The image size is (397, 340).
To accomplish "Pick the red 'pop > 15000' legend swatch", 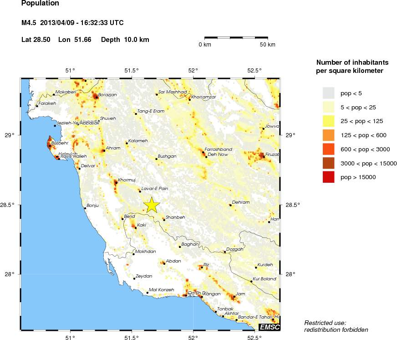I will click(328, 177).
